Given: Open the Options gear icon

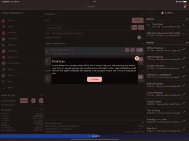Looking at the screenshot, I should [x=4, y=75].
